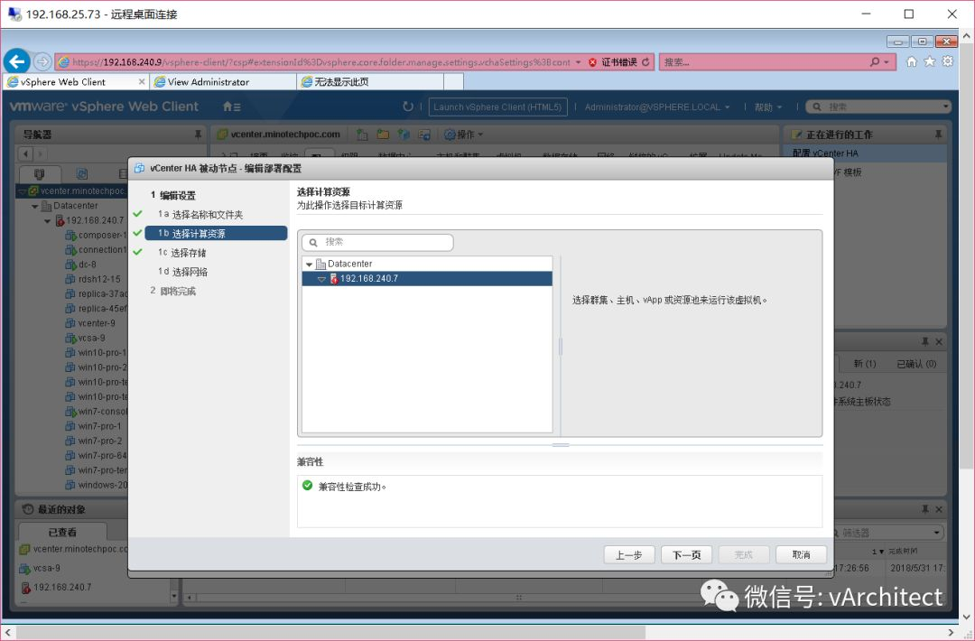Open browser settings gear icon

948,61
